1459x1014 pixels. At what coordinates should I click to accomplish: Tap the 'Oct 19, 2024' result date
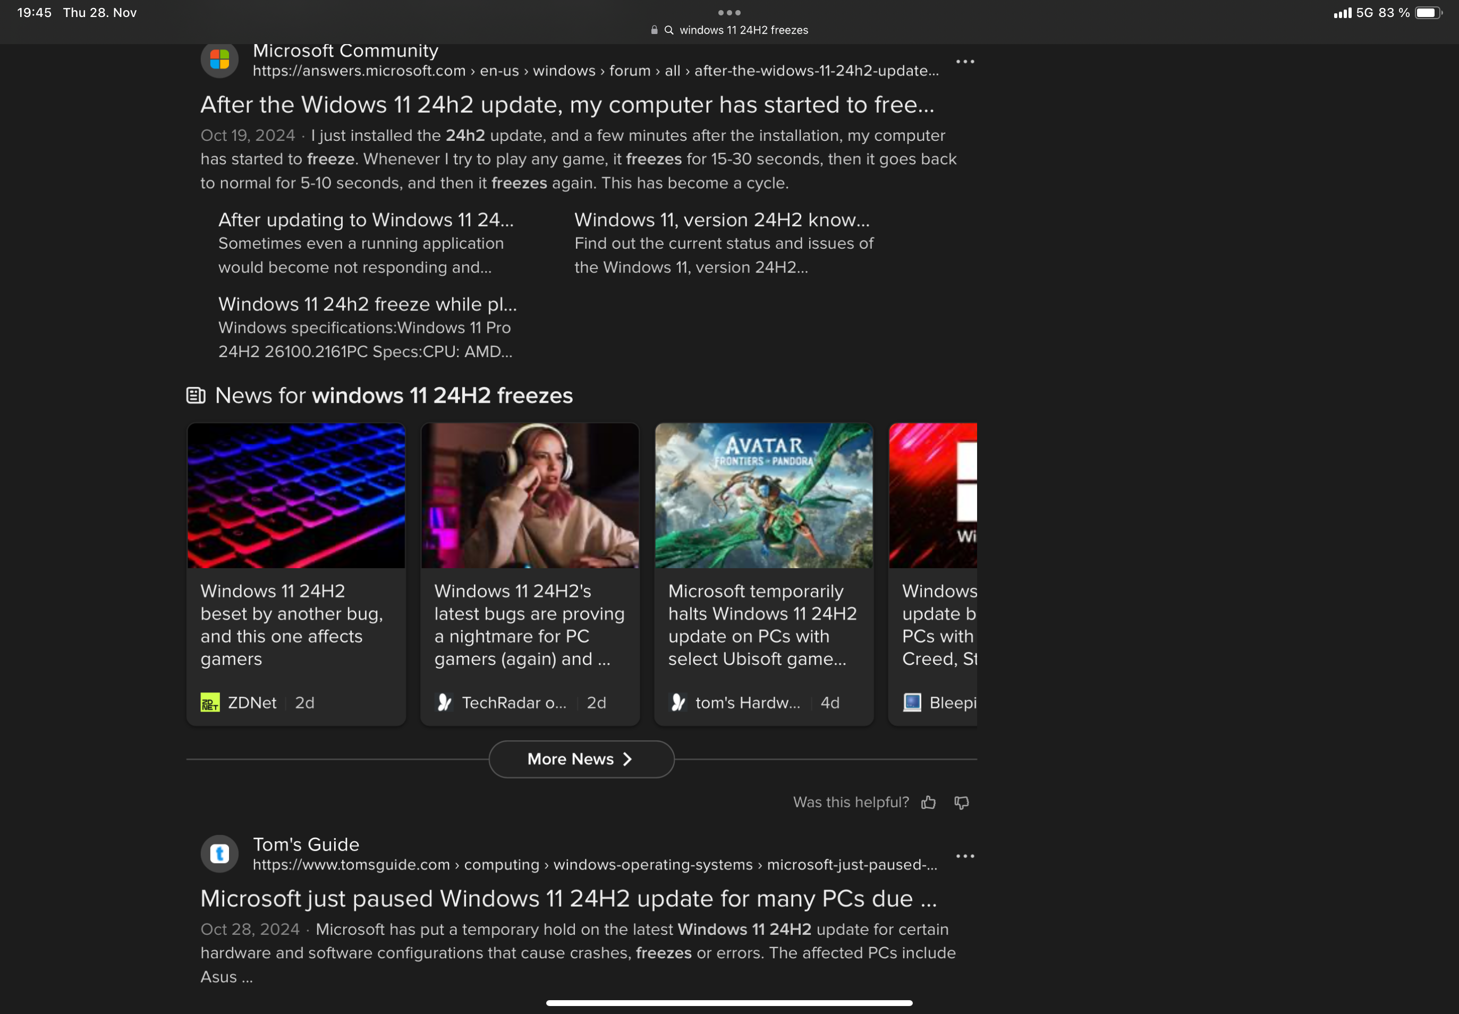pos(248,136)
